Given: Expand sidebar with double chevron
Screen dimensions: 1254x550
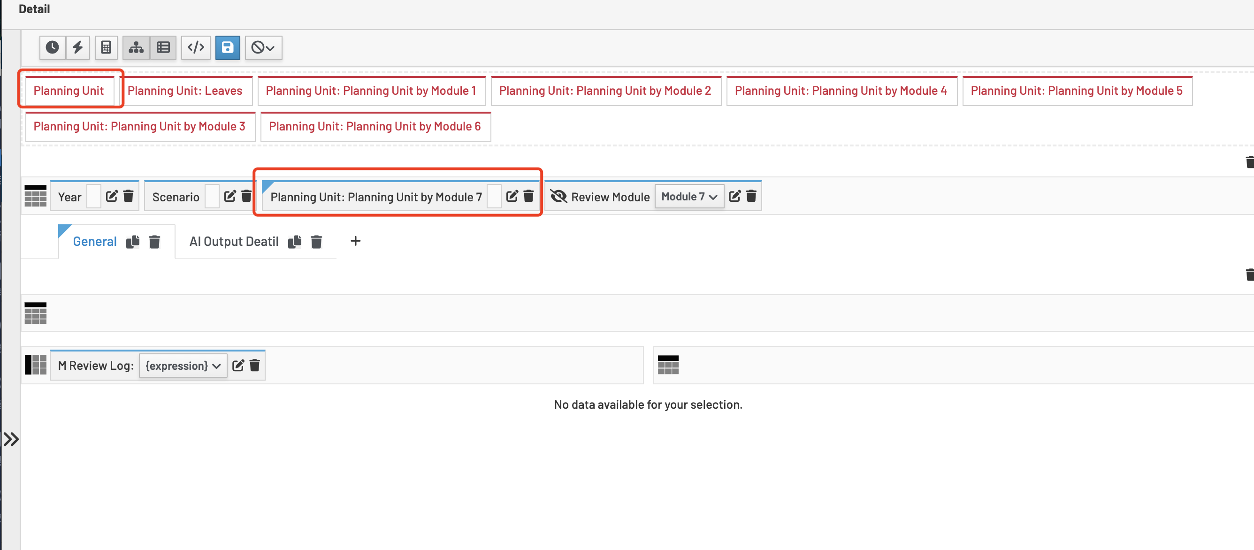Looking at the screenshot, I should coord(11,440).
